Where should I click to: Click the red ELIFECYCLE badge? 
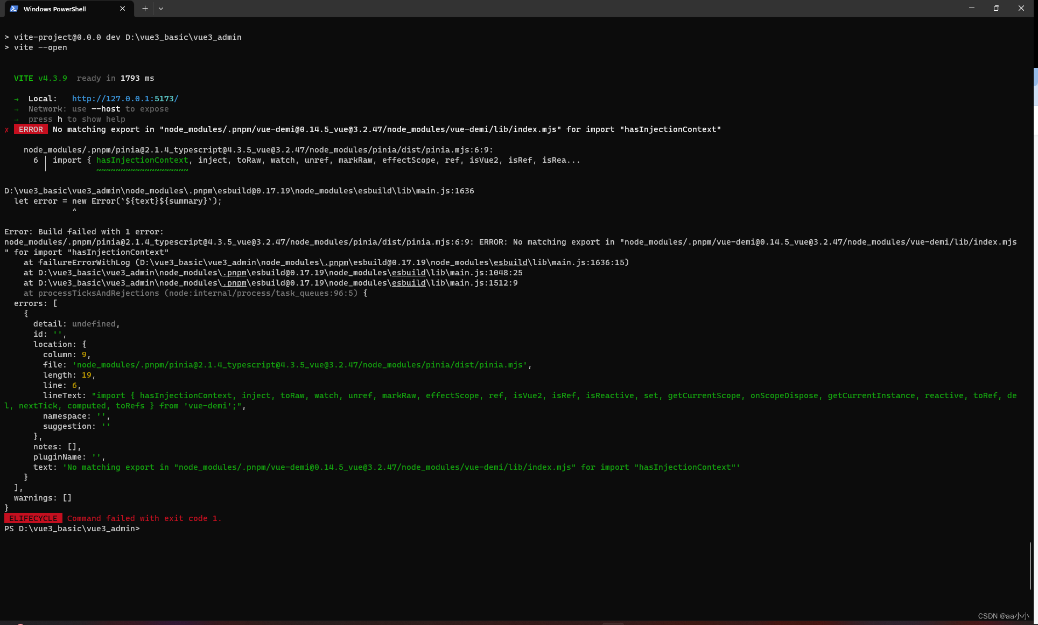coord(33,518)
